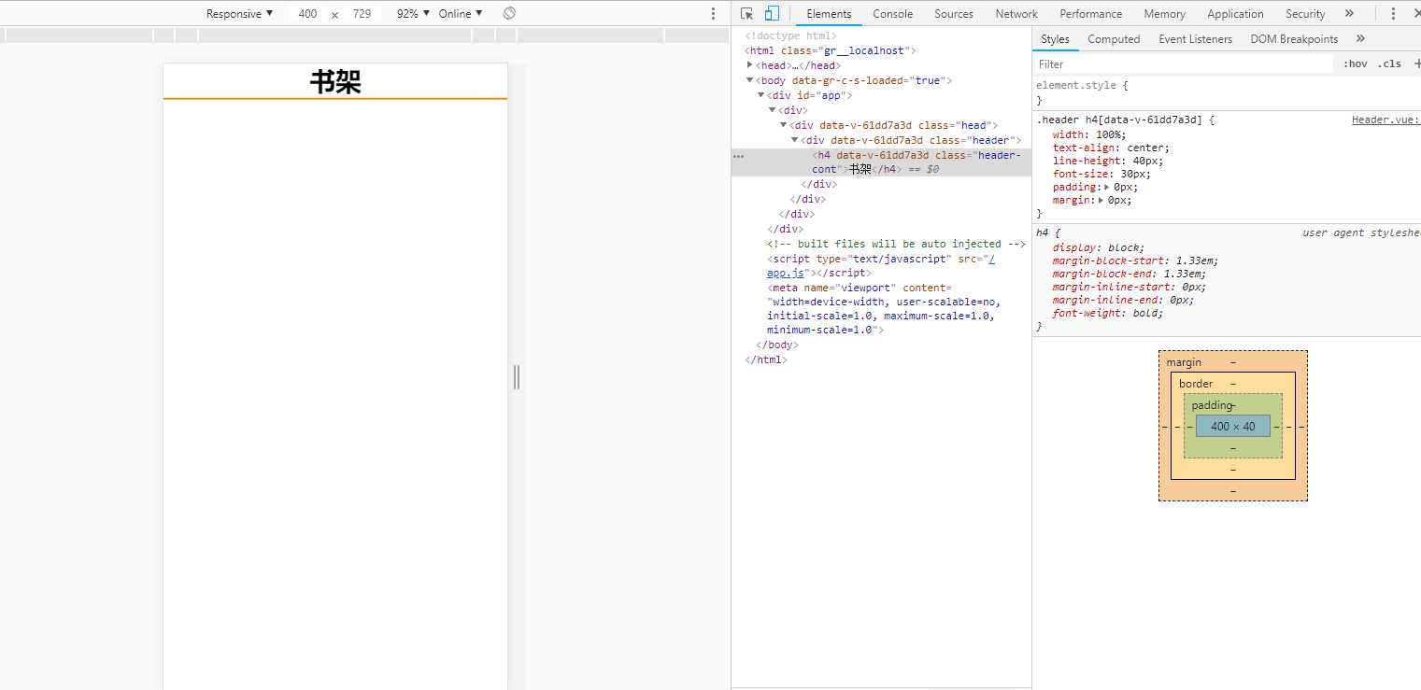Toggle the device toolbar icon
Image resolution: width=1421 pixels, height=690 pixels.
point(772,13)
